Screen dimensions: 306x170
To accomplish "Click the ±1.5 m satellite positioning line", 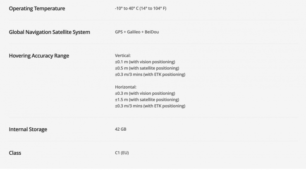I will (x=147, y=100).
